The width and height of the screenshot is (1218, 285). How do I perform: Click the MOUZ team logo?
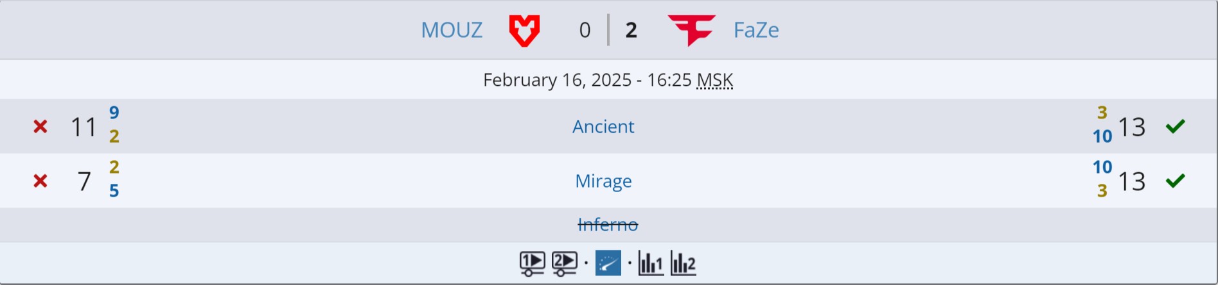coord(524,30)
